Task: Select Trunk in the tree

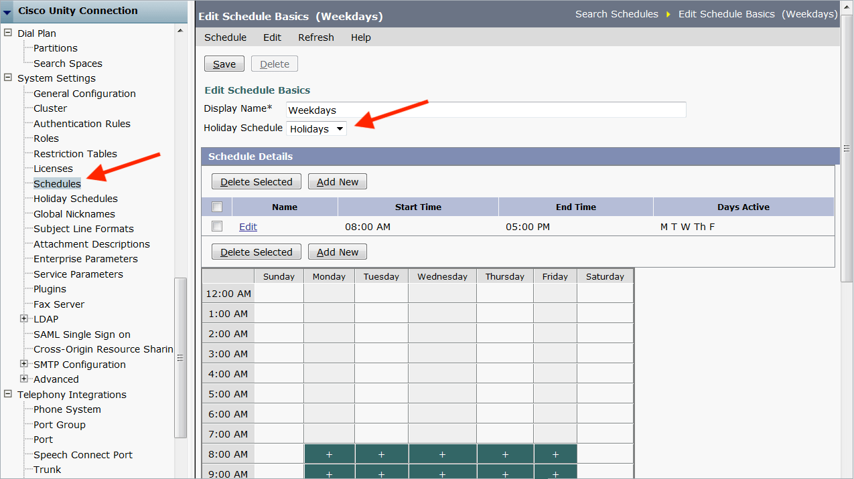Action: pyautogui.click(x=47, y=470)
